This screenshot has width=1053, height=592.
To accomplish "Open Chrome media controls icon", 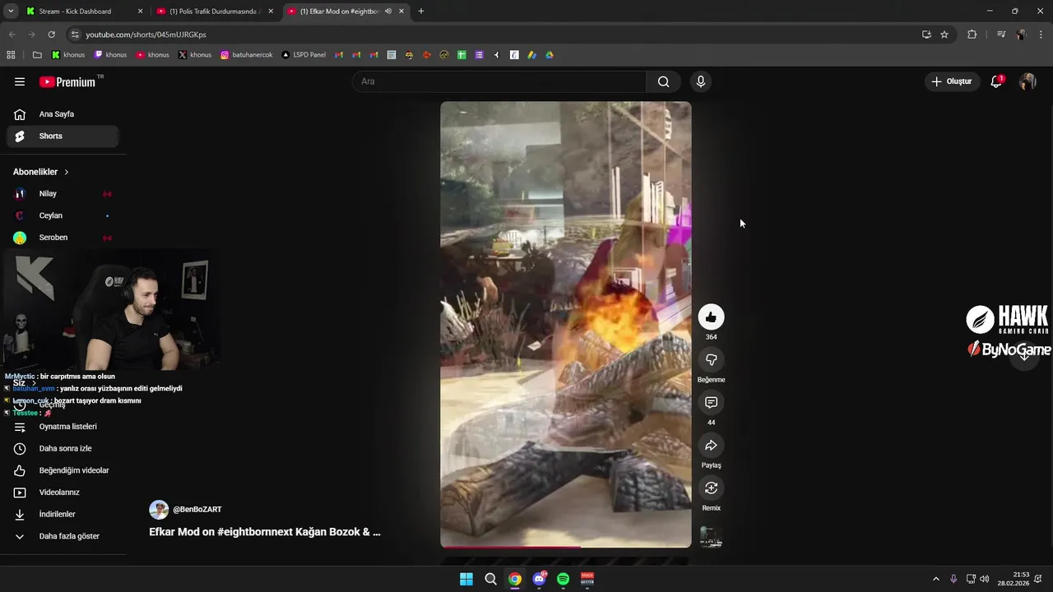I will 1001,35.
